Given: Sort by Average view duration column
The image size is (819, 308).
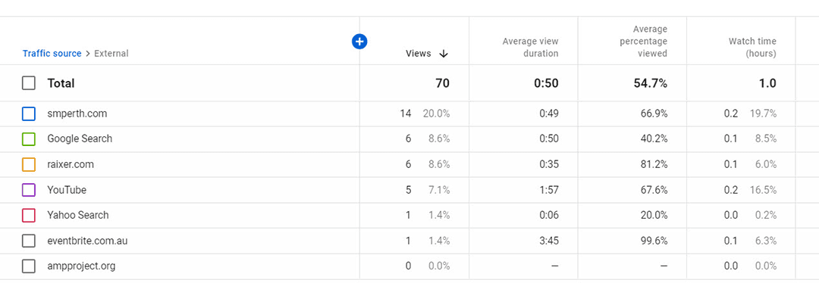Looking at the screenshot, I should (x=530, y=48).
